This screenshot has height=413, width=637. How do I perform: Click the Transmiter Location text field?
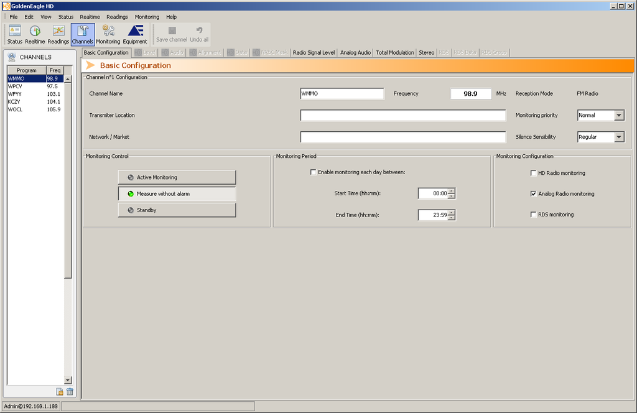coord(402,115)
